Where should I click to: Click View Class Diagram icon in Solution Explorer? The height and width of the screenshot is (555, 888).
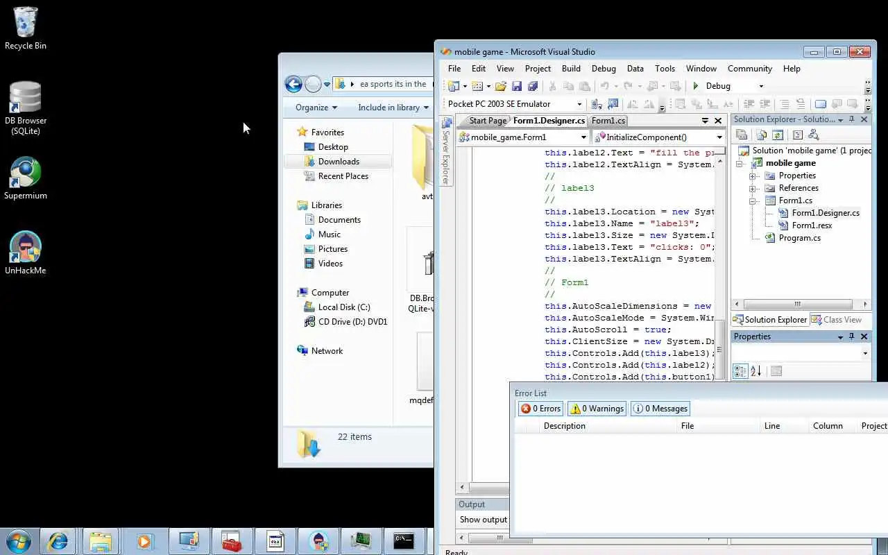point(814,135)
